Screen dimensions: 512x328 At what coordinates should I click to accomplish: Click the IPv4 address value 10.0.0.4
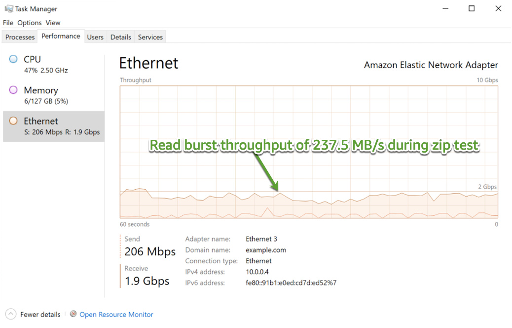click(x=257, y=272)
